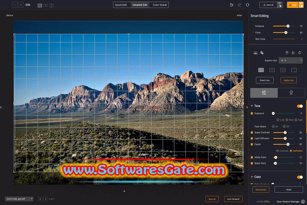Switch to single image view layout

tap(40, 6)
